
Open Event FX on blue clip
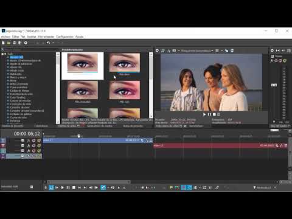point(147,141)
